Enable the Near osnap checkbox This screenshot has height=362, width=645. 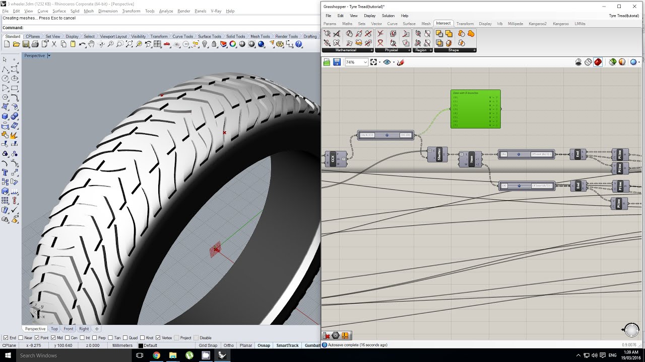pyautogui.click(x=20, y=338)
